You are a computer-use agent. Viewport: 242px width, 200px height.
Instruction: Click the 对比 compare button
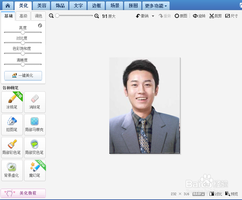point(216,194)
